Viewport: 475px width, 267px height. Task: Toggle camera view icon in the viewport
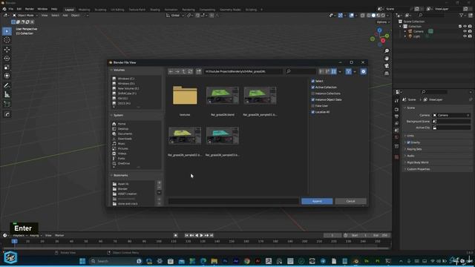tap(387, 66)
